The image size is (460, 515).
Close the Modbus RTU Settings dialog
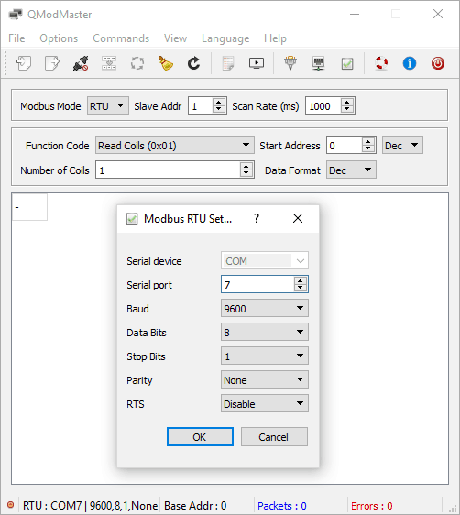click(x=298, y=218)
